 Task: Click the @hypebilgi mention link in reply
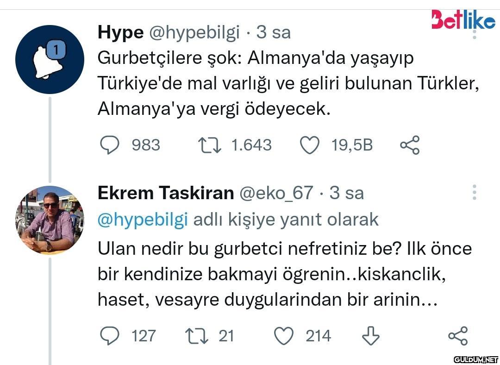(x=143, y=220)
